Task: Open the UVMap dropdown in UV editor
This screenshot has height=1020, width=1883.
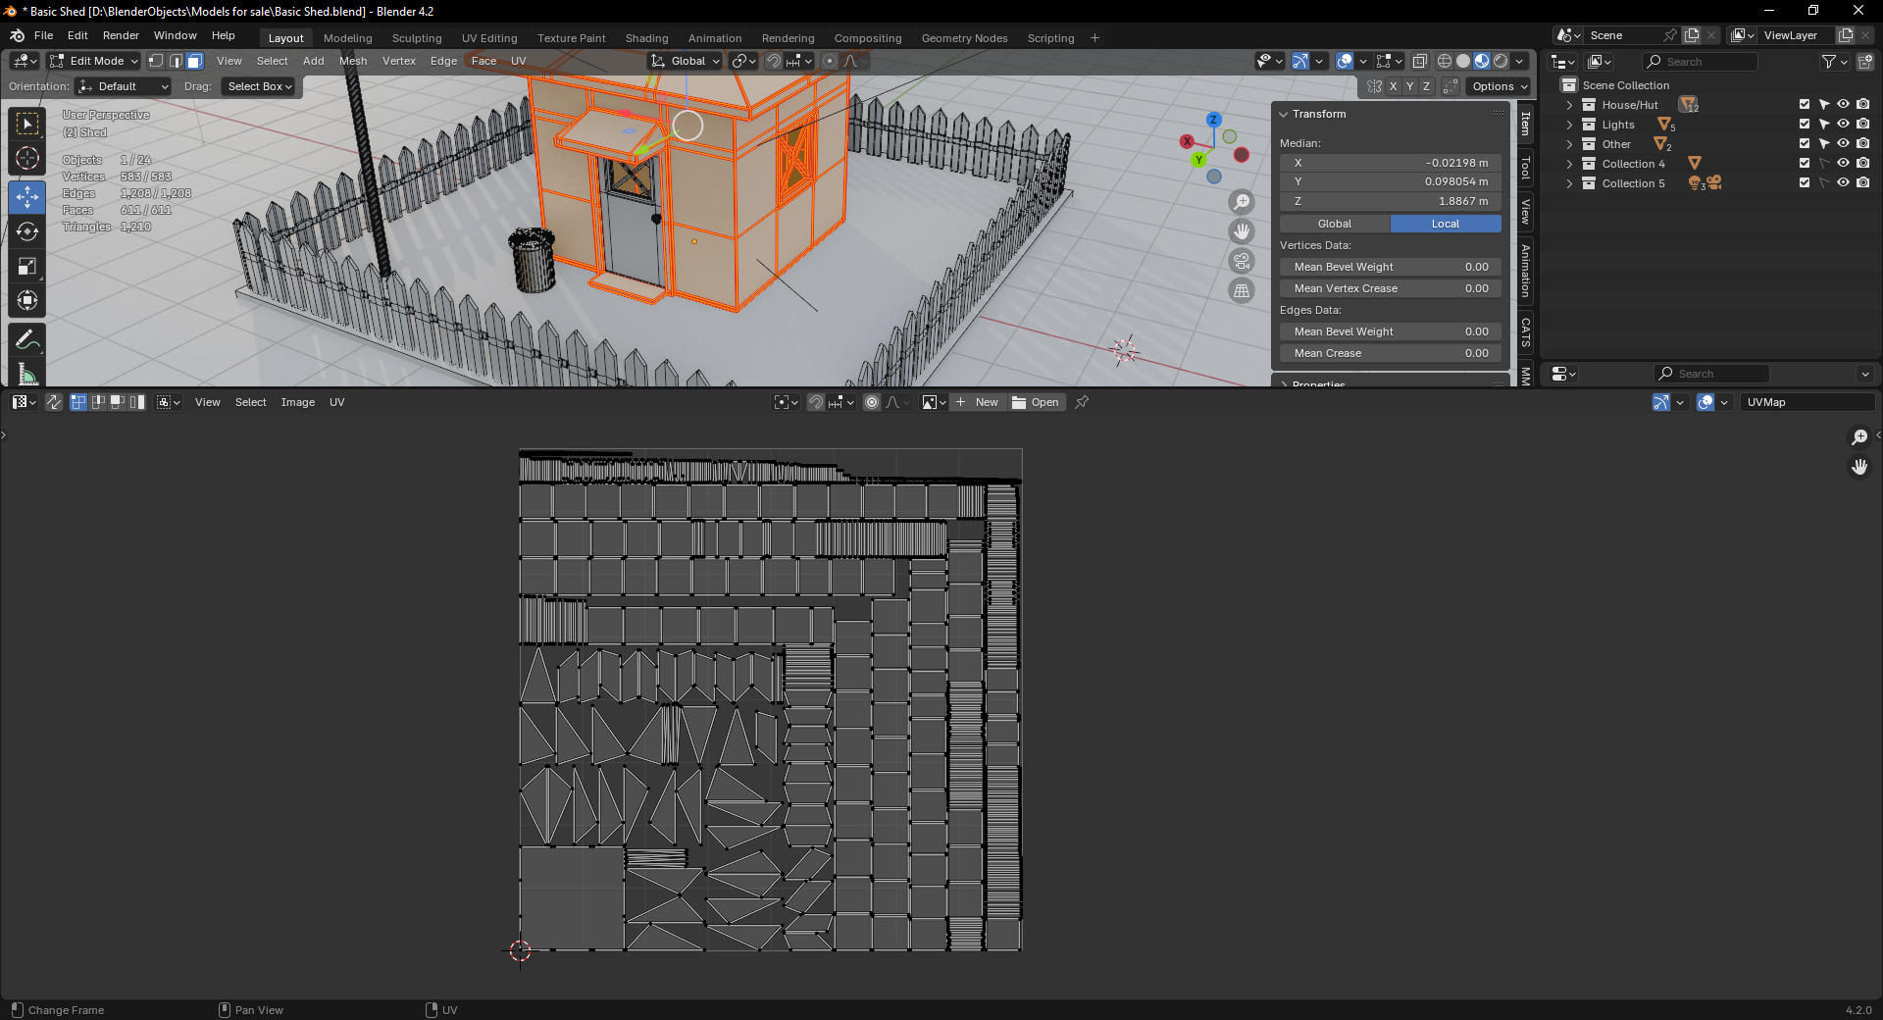Action: coord(1807,402)
